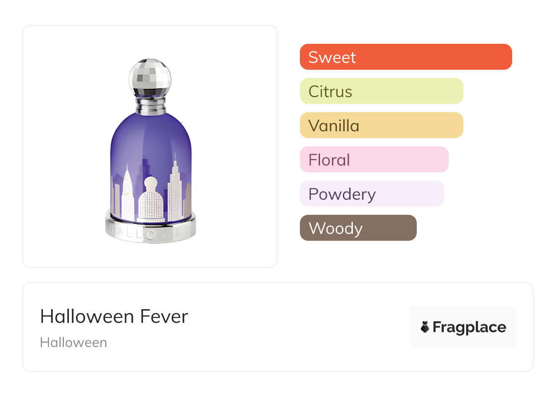556x394 pixels.
Task: Click the word Woody label
Action: (x=336, y=228)
